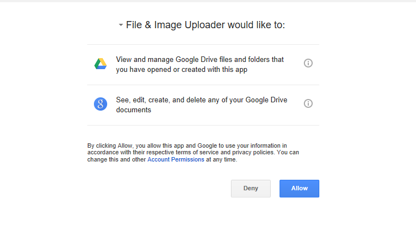
Task: Click 'File & Image Uploader would like to:' heading
Action: [x=206, y=25]
